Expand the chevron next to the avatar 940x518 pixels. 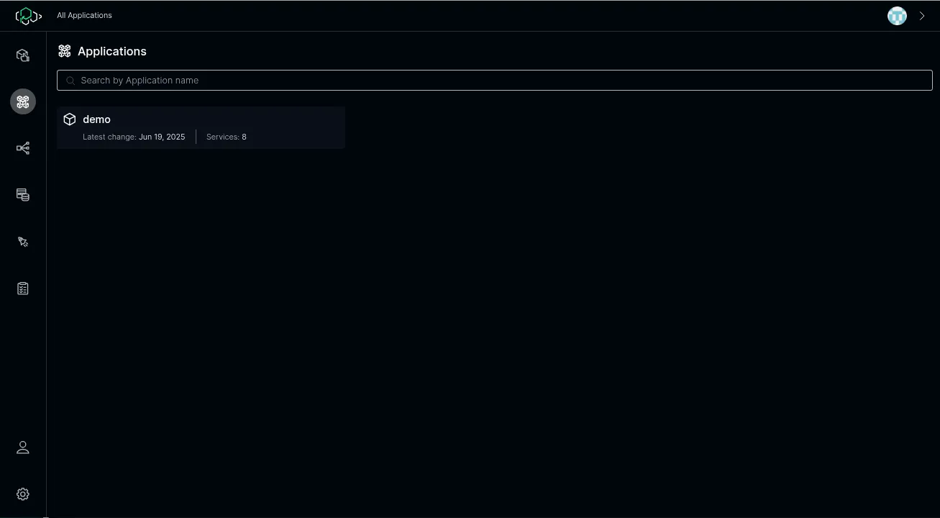922,16
